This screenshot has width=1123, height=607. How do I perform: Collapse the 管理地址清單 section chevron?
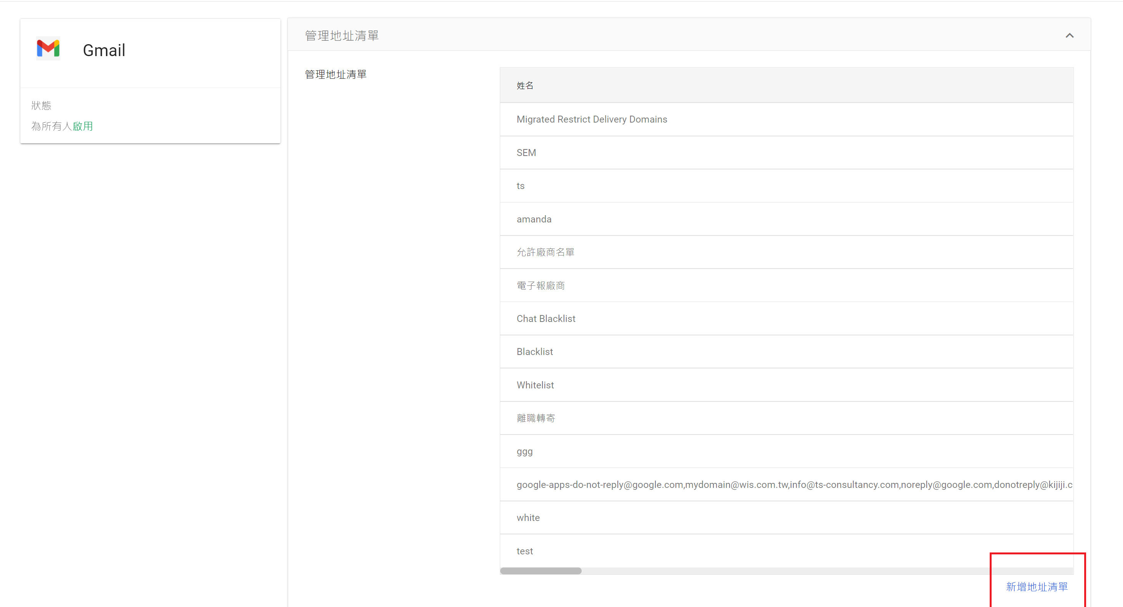[x=1069, y=36]
